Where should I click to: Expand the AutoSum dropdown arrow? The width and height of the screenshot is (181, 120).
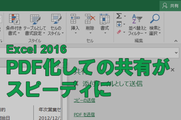pyautogui.click(x=125, y=16)
